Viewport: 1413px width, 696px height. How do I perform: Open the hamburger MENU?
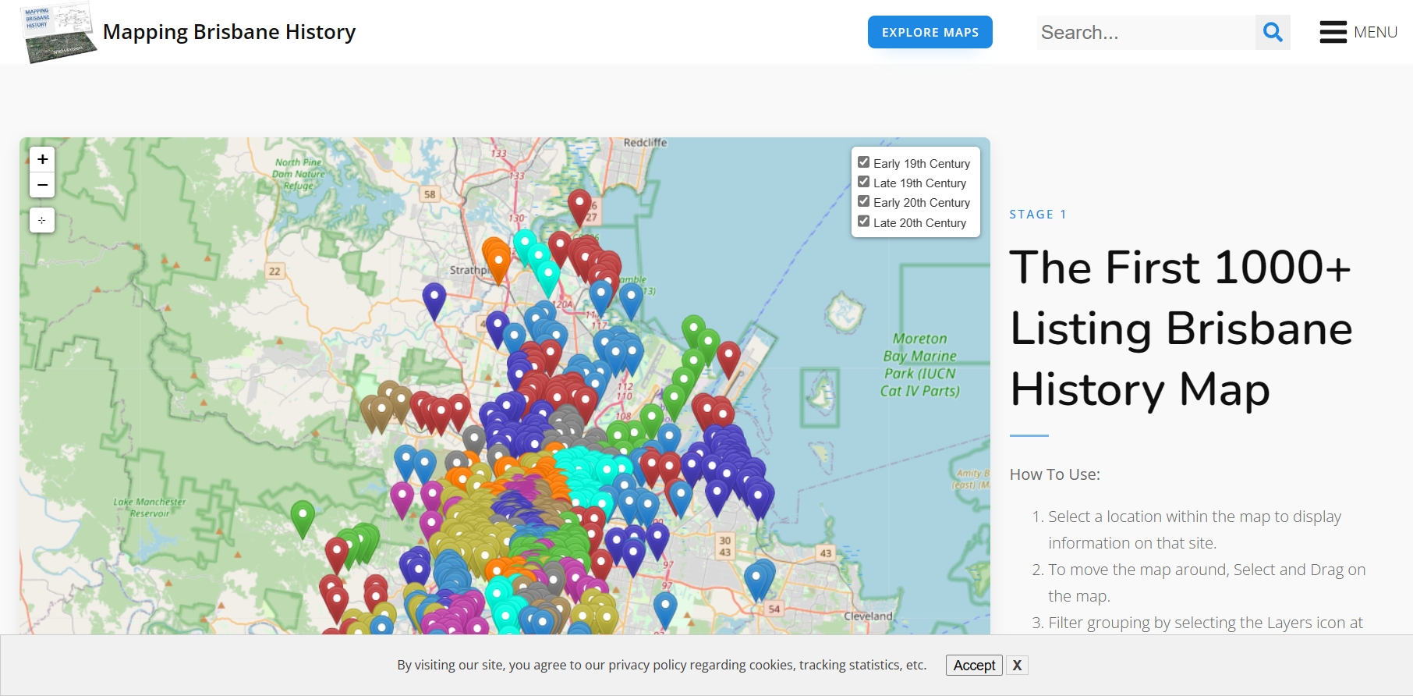1358,33
